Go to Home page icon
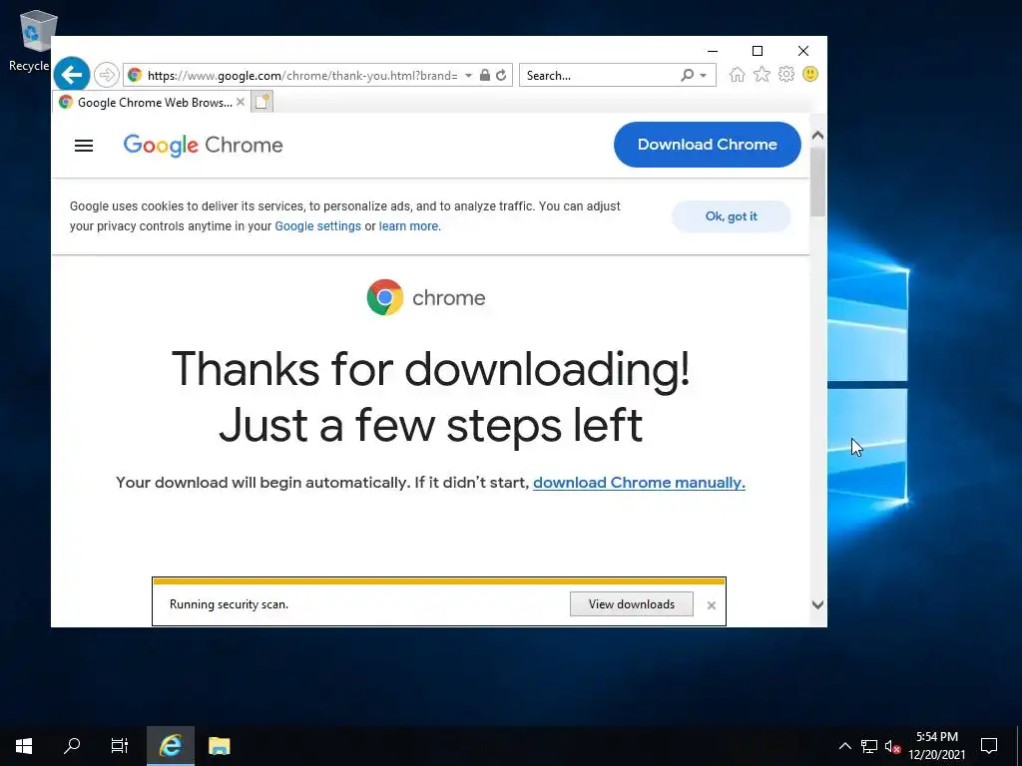The height and width of the screenshot is (766, 1022). tap(738, 74)
